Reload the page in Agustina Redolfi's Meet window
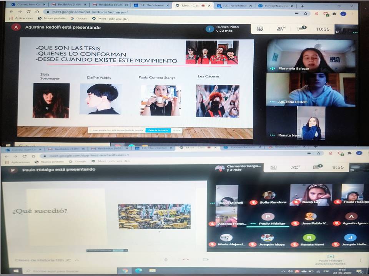 (x=28, y=12)
